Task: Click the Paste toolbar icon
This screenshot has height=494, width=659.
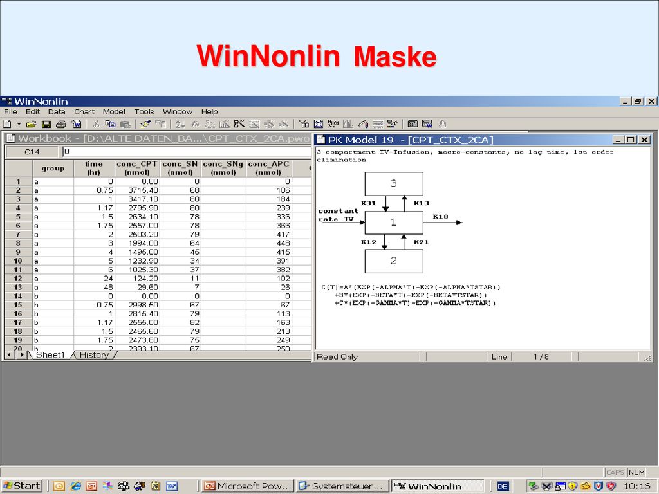Action: (125, 124)
